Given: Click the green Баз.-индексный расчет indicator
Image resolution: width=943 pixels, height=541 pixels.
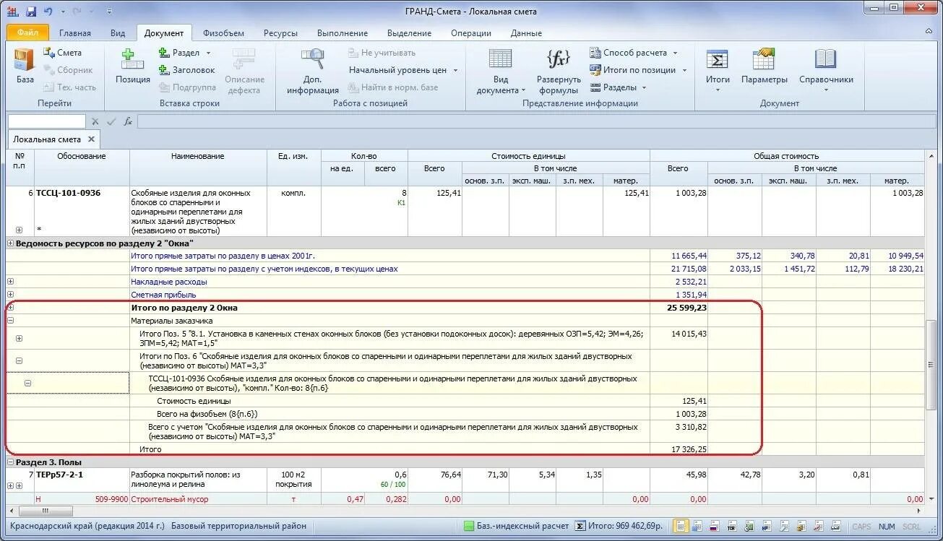Looking at the screenshot, I should coord(468,527).
